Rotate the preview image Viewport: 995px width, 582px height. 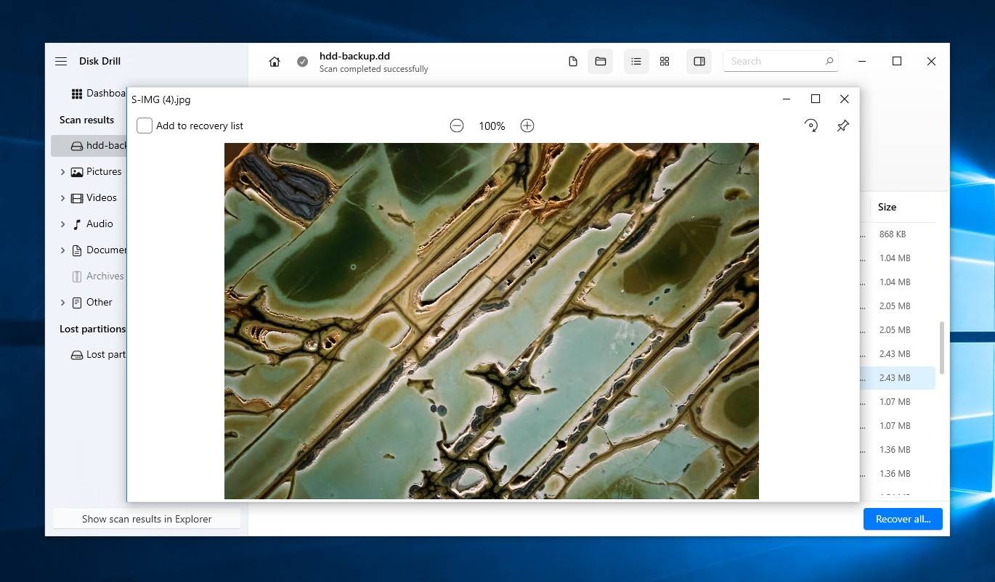(x=811, y=126)
